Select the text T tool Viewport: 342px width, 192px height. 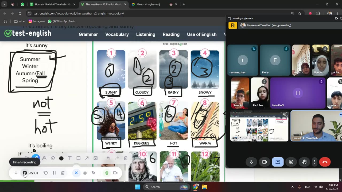coord(70,158)
